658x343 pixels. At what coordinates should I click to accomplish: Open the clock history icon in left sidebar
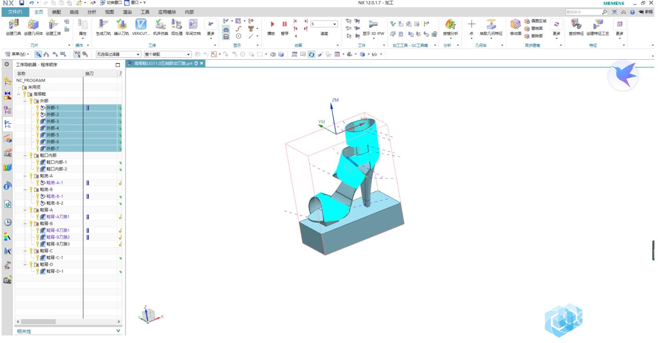7,222
